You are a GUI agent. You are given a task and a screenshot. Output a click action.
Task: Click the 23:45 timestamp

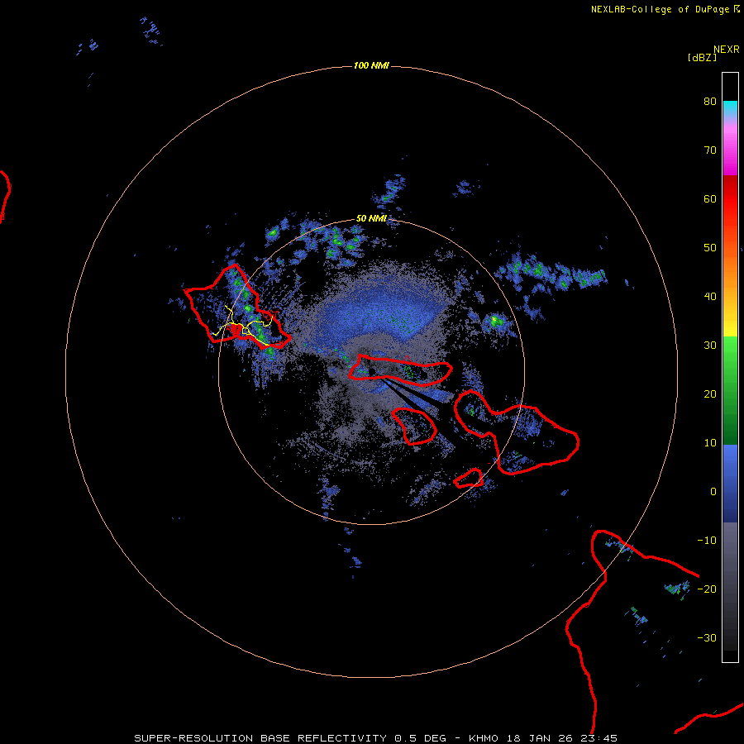click(x=599, y=738)
